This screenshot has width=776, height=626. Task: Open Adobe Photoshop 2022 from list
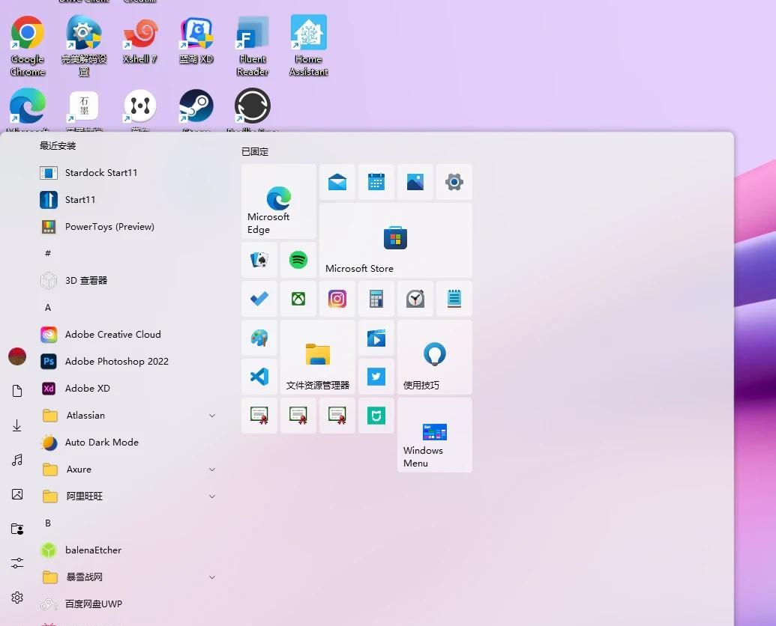tap(116, 362)
